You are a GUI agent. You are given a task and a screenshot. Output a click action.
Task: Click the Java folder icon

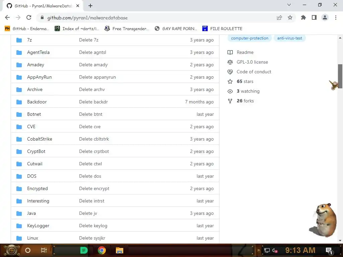pyautogui.click(x=19, y=213)
